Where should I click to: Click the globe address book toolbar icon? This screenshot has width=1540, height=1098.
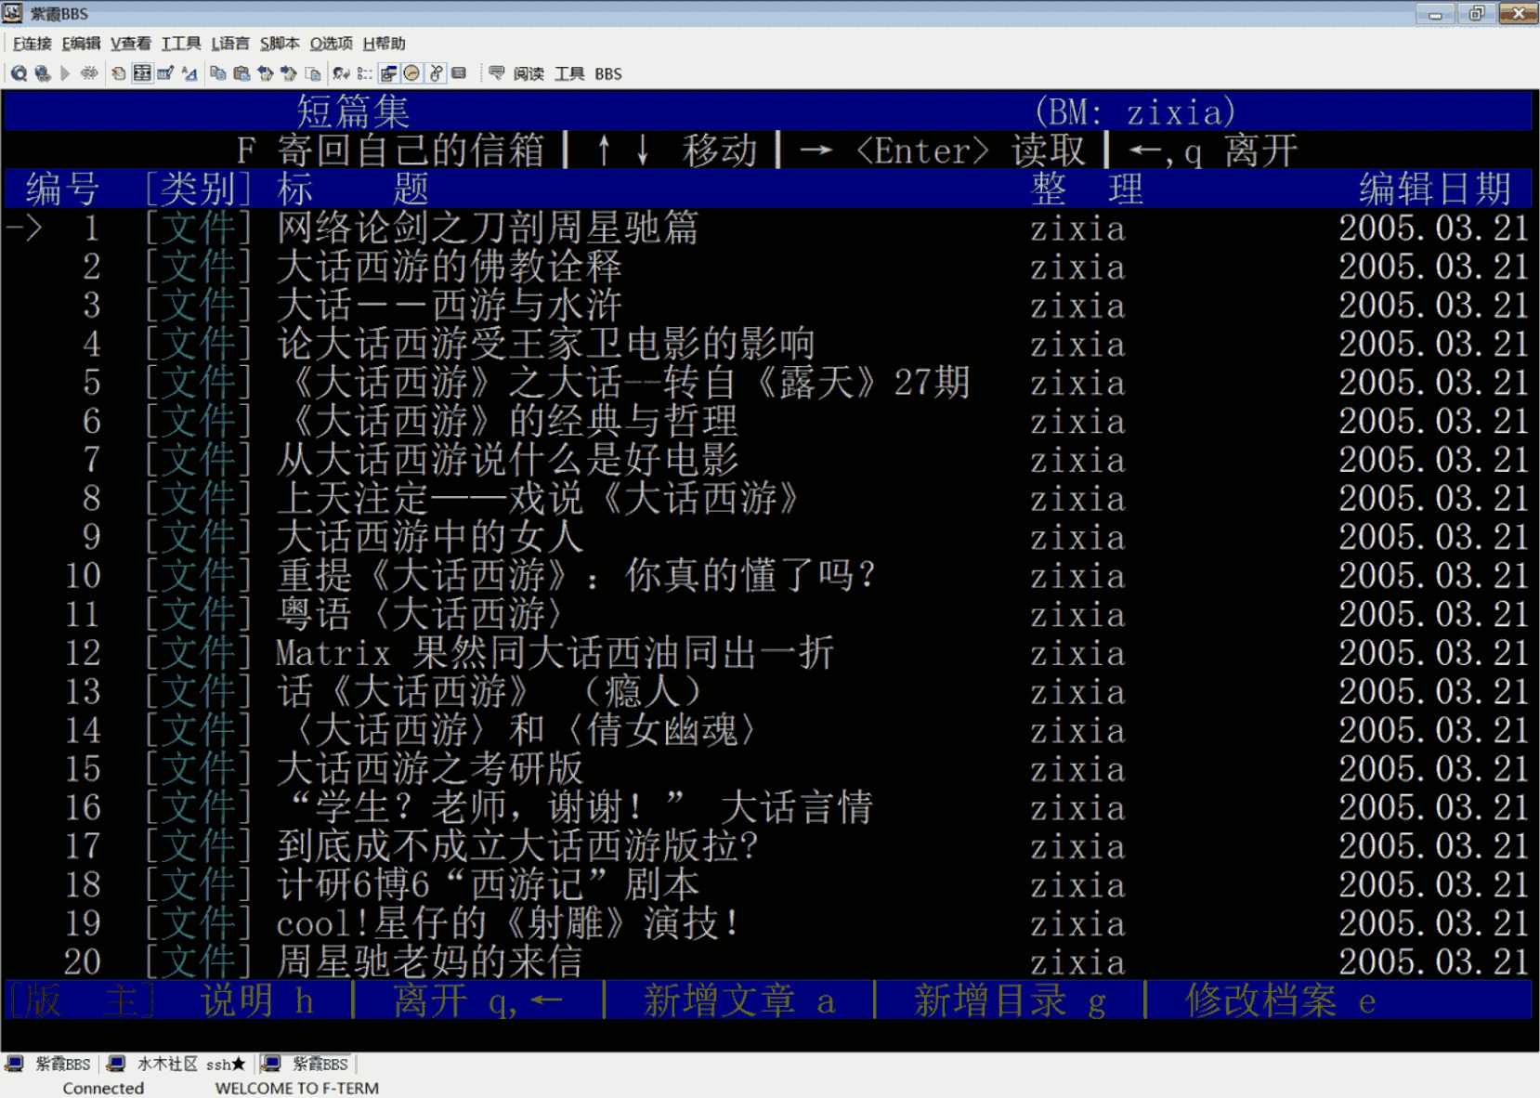43,73
